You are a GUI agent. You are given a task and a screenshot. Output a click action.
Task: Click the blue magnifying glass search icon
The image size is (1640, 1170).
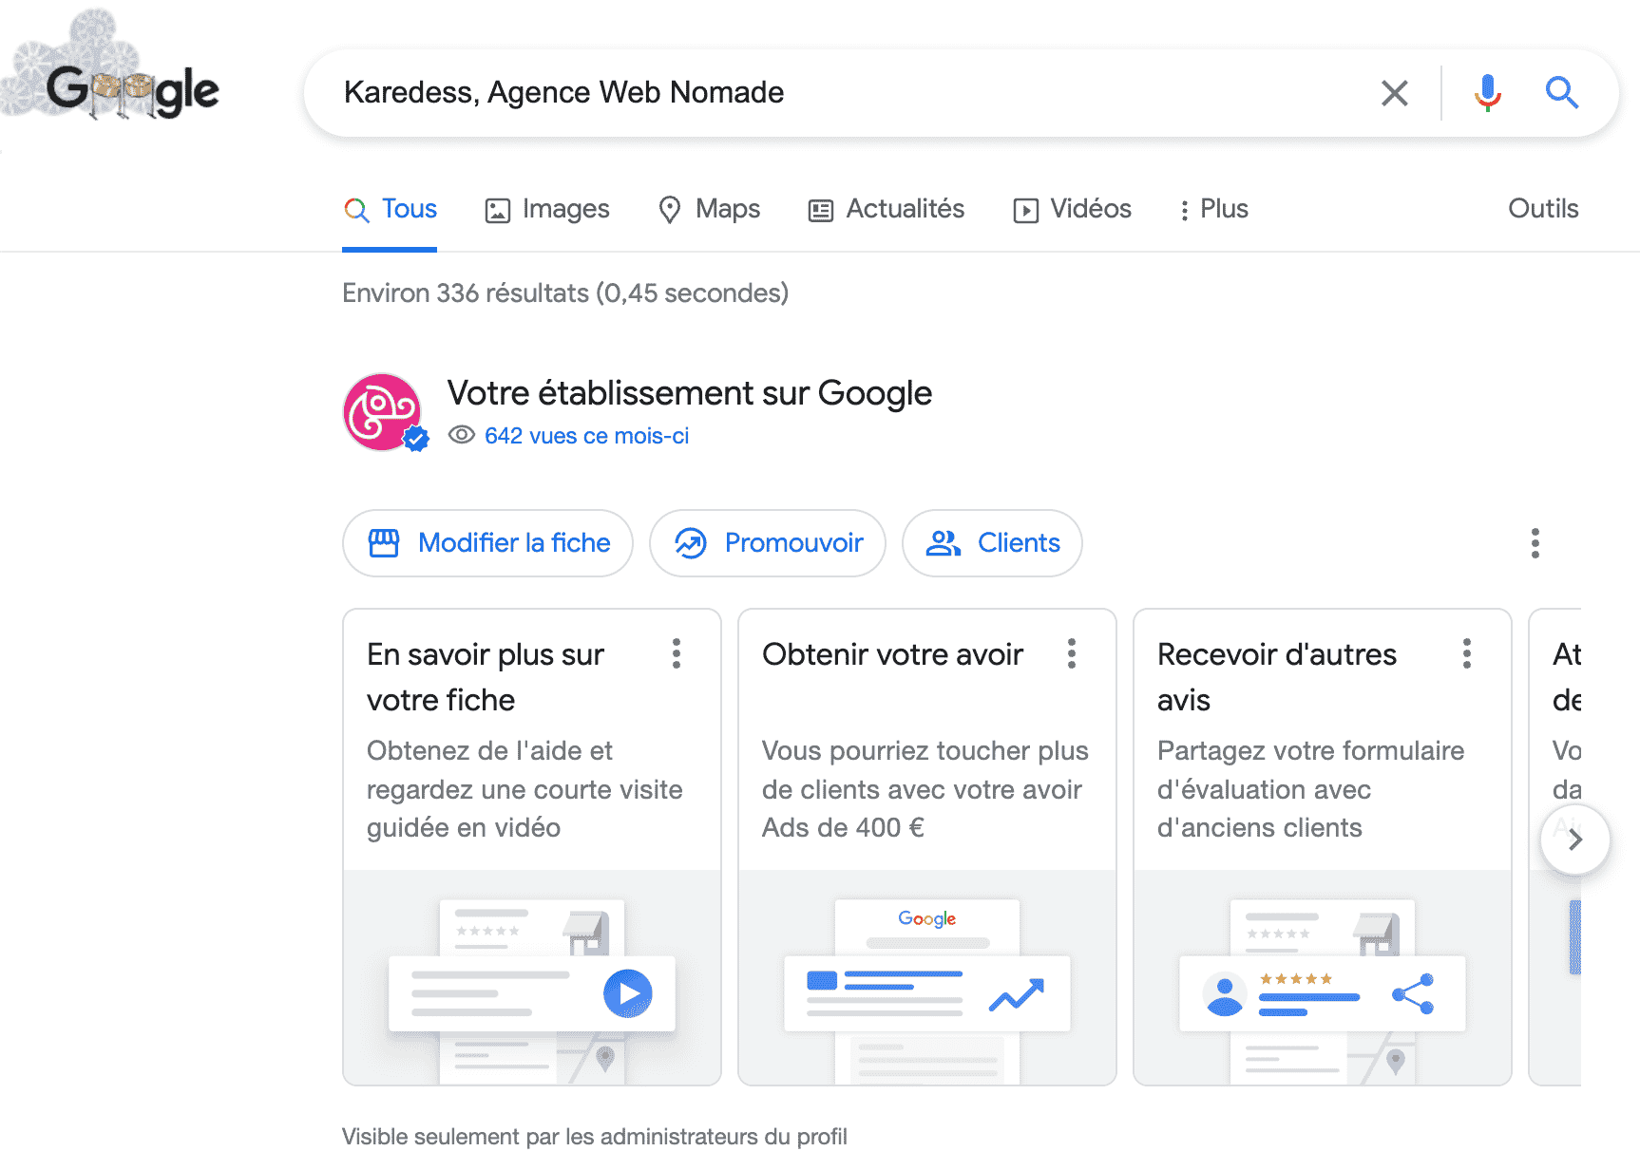[x=1561, y=93]
